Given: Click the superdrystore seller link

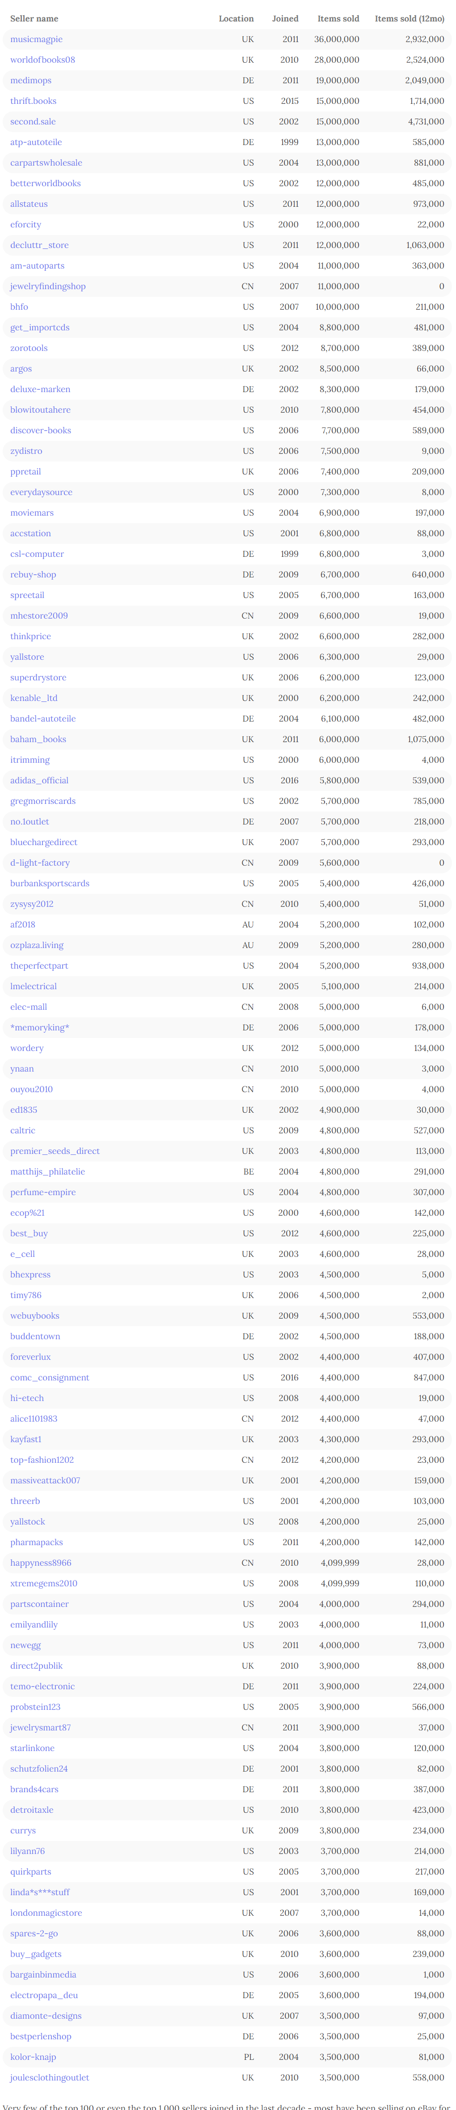Looking at the screenshot, I should tap(38, 677).
